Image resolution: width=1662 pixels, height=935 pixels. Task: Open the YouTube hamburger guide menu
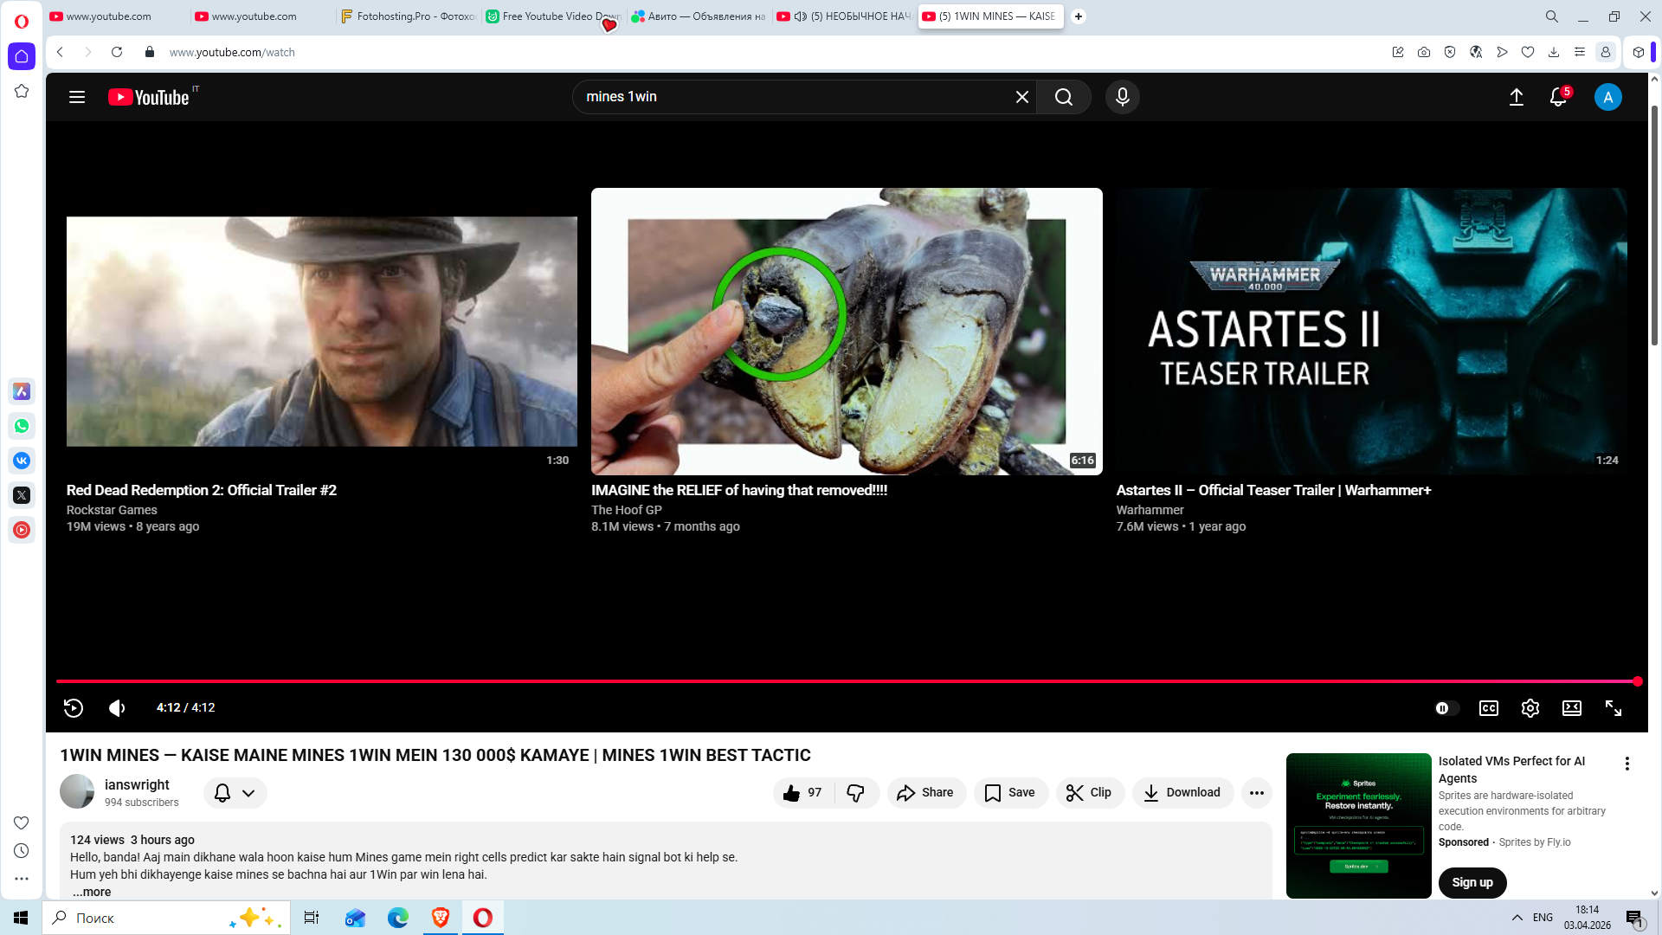(x=77, y=97)
